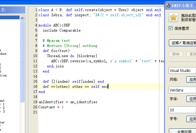Screen dimensions: 196x133
Task: Click 'Thread.new do |blockvar|' line
Action: (72, 56)
